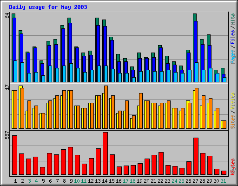Screen dimensions: 238x186
Task: Click day 30 on the x-axis
Action: pos(216,181)
